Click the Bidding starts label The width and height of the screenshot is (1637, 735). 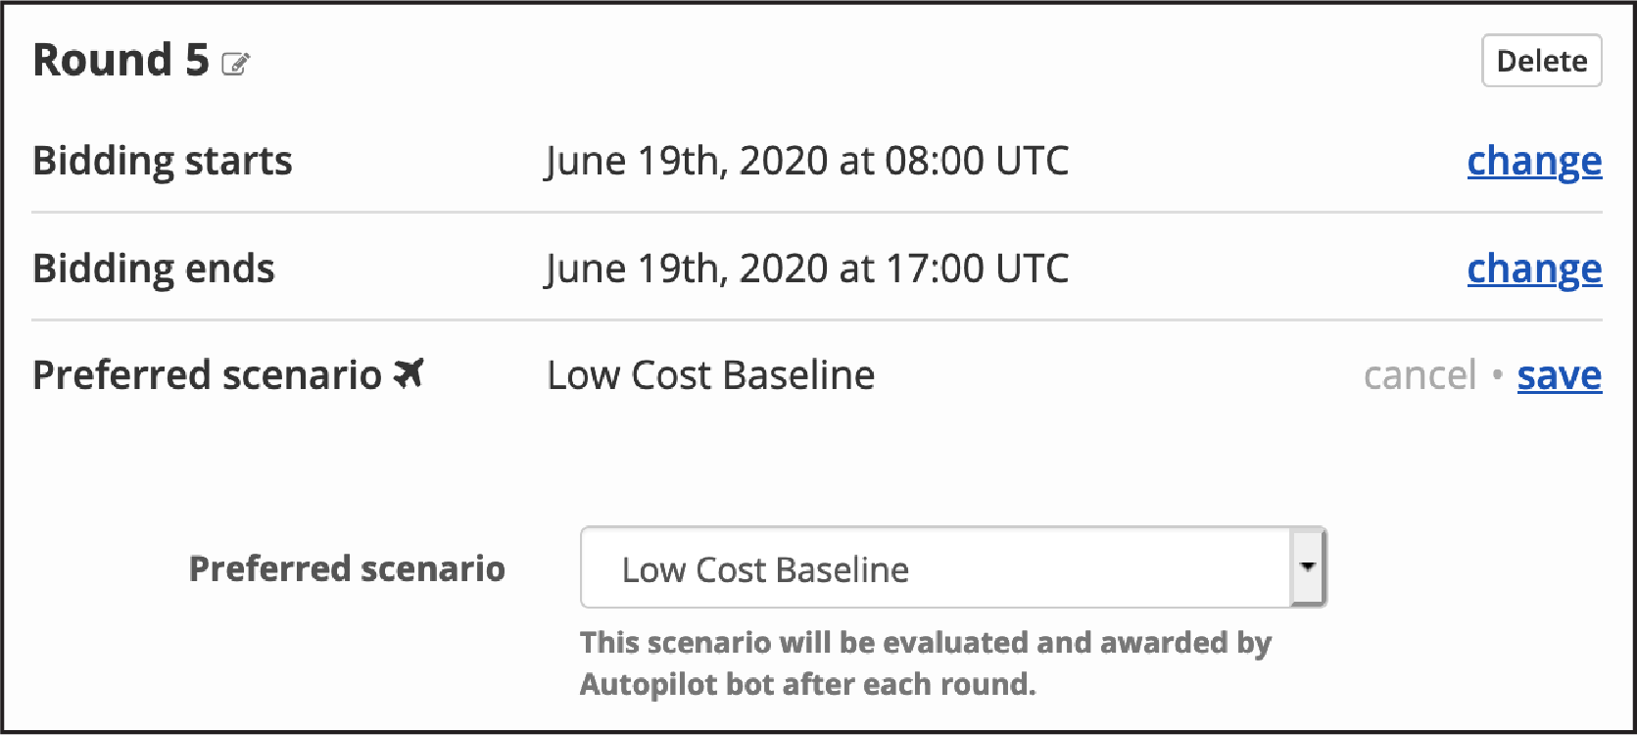pos(163,161)
